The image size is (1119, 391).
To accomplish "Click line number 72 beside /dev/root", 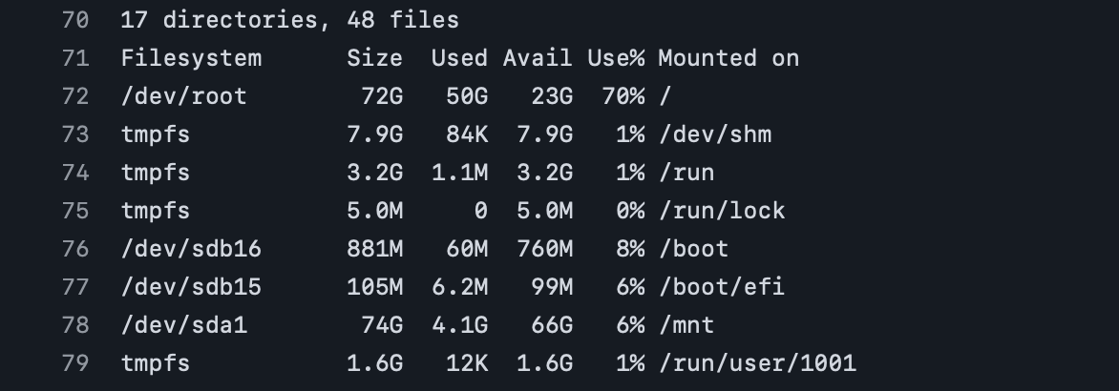I will (74, 96).
